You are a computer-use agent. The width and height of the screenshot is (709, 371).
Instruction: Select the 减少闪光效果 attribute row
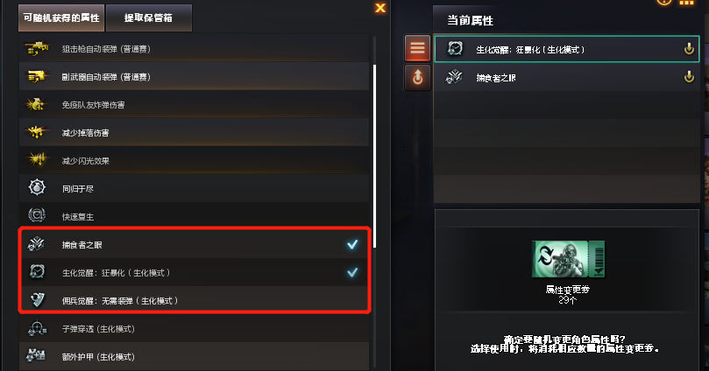pyautogui.click(x=194, y=160)
